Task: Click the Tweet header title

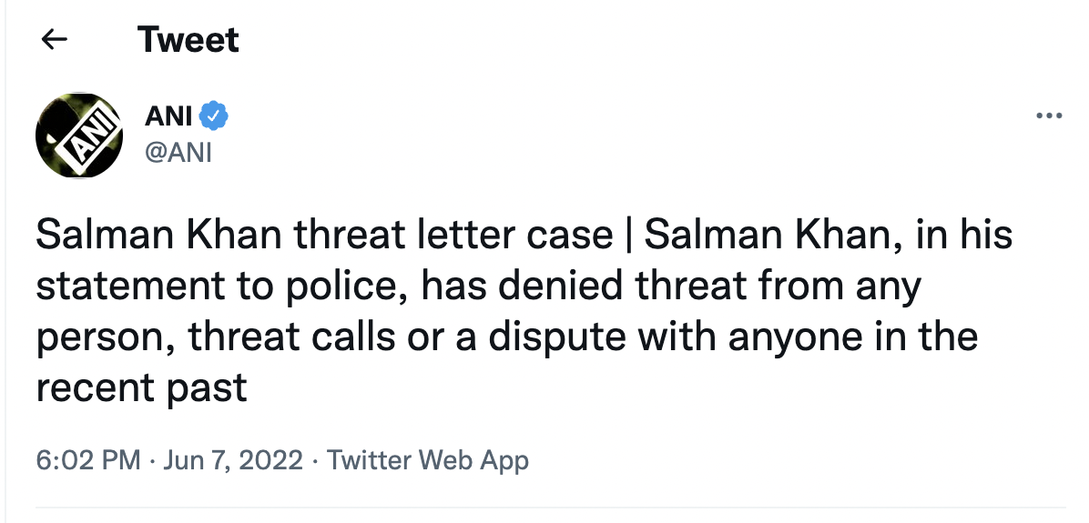Action: 188,39
